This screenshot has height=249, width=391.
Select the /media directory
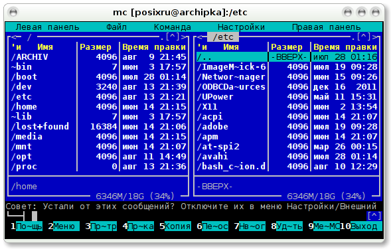98,137
